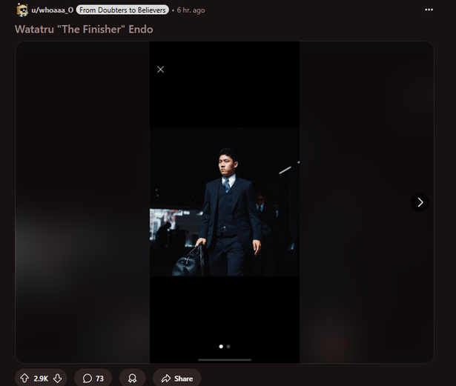Click the 6 hr. ago timestamp
The image size is (456, 386).
tap(191, 10)
